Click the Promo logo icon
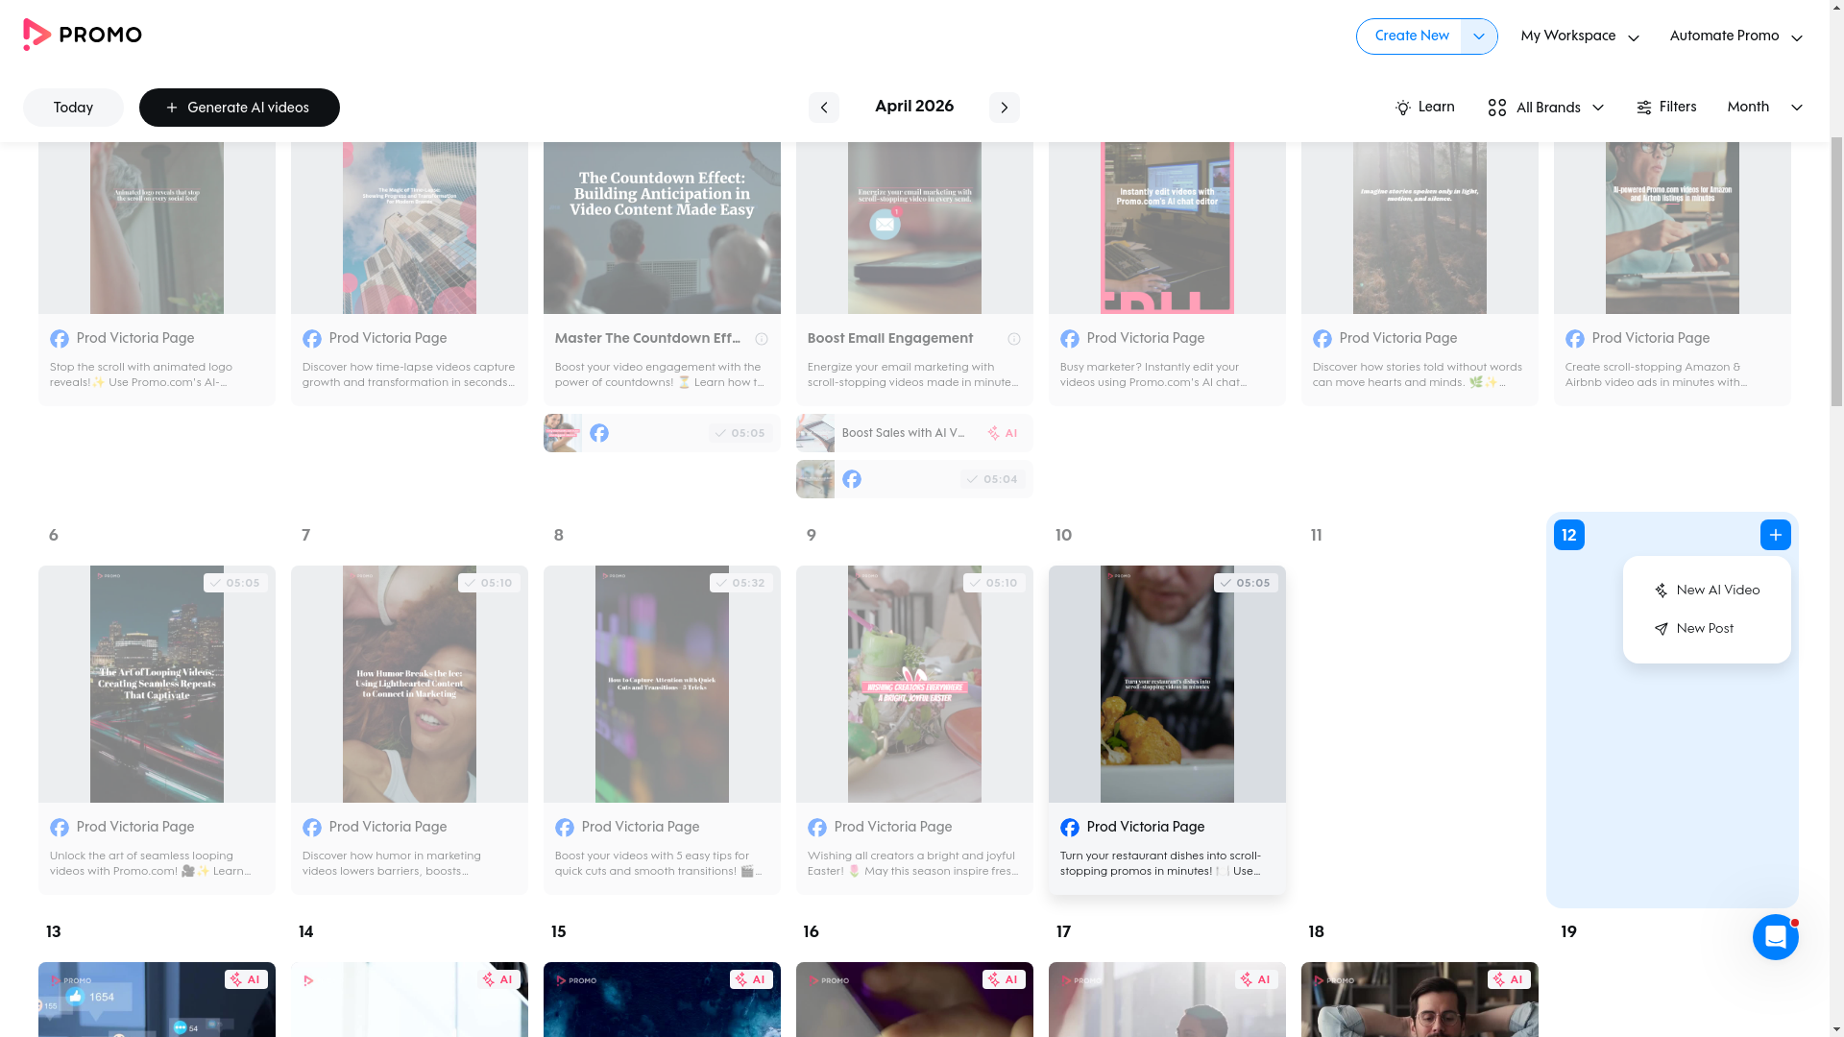 pos(36,35)
